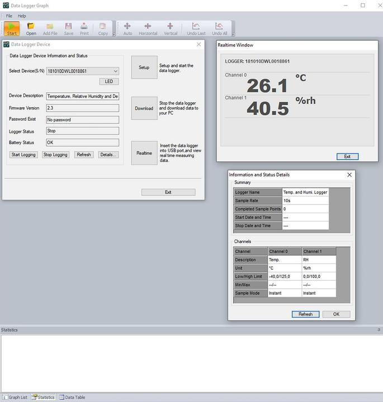Click the Undo All icon

220,28
